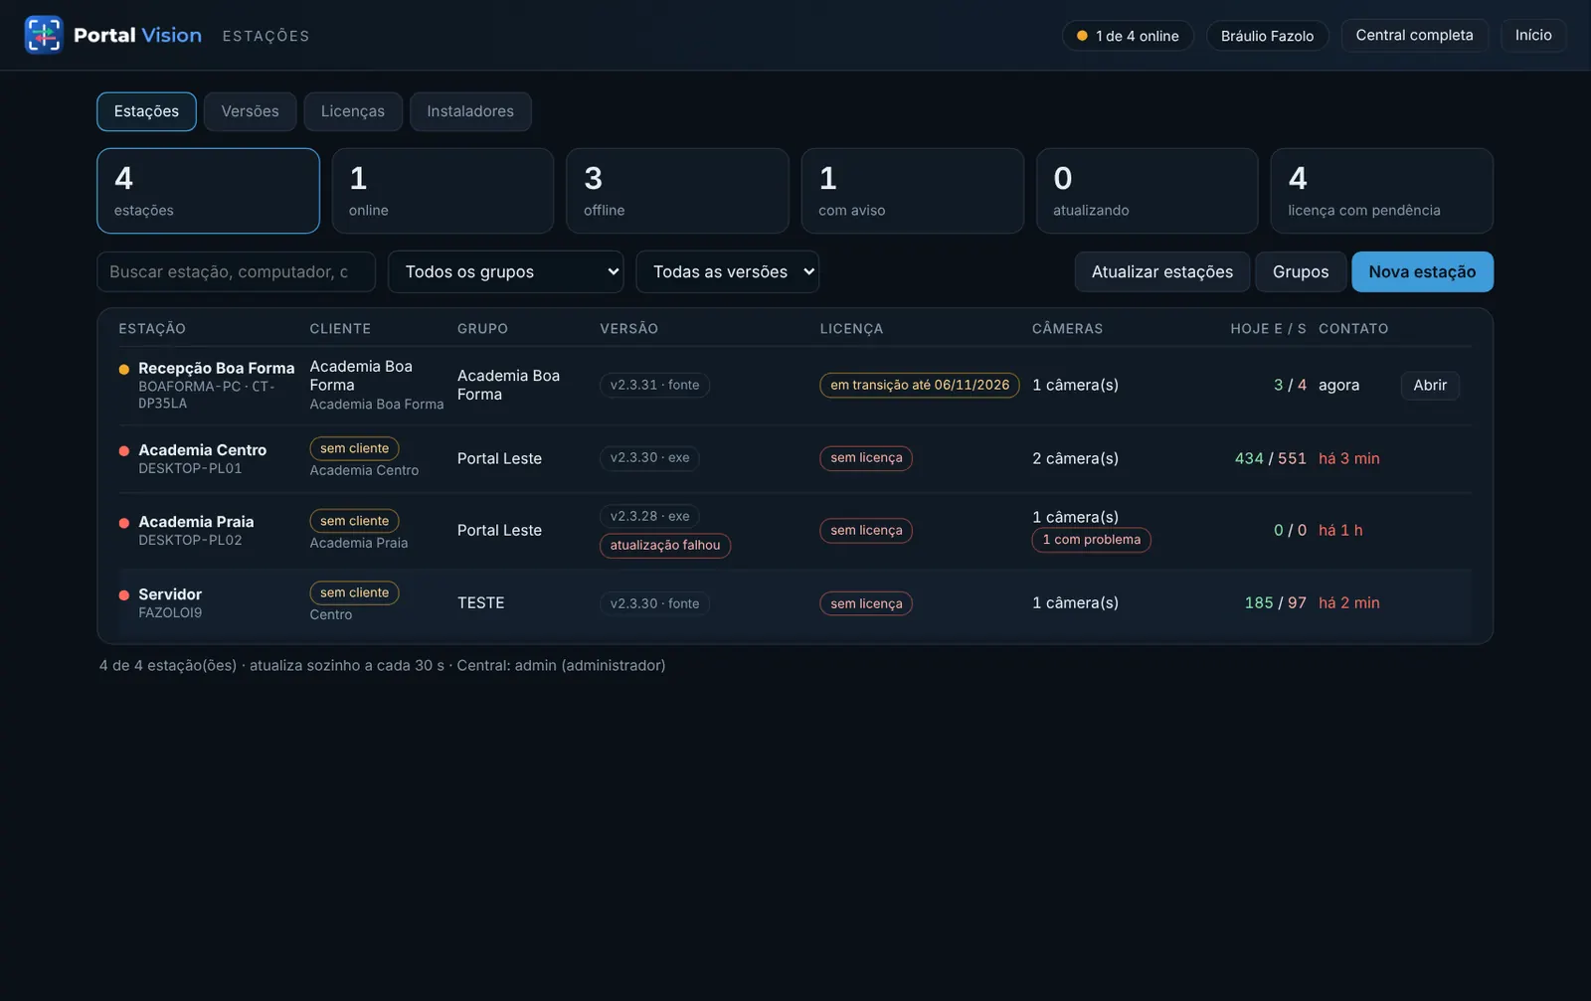Open the Grupos button
This screenshot has height=1001, width=1591.
click(1301, 271)
